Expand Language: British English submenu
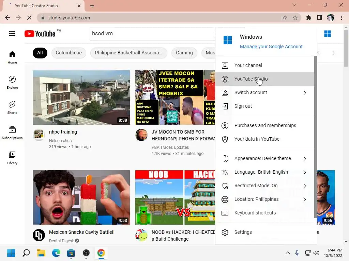Viewport: 349px width, 261px height. coord(305,172)
